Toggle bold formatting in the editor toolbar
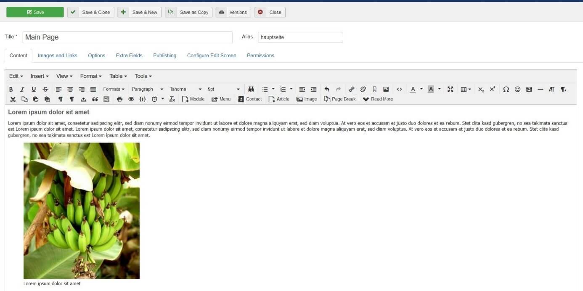Image resolution: width=583 pixels, height=291 pixels. 11,89
